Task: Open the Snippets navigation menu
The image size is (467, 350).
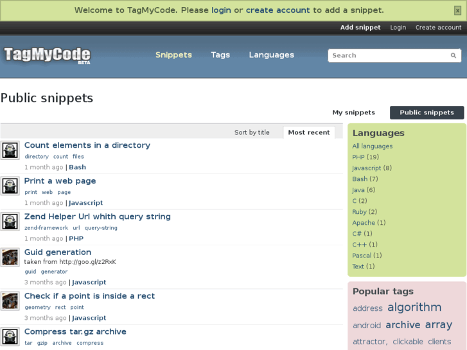Action: point(173,55)
